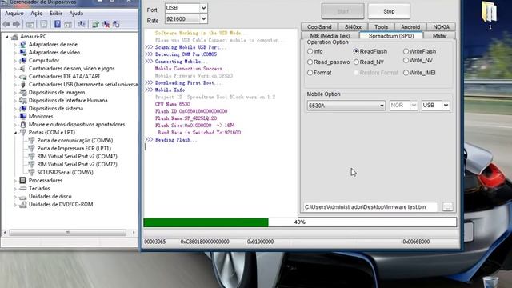512x288 pixels.
Task: Select SCI USB2Serial (COM65) port
Action: [65, 173]
